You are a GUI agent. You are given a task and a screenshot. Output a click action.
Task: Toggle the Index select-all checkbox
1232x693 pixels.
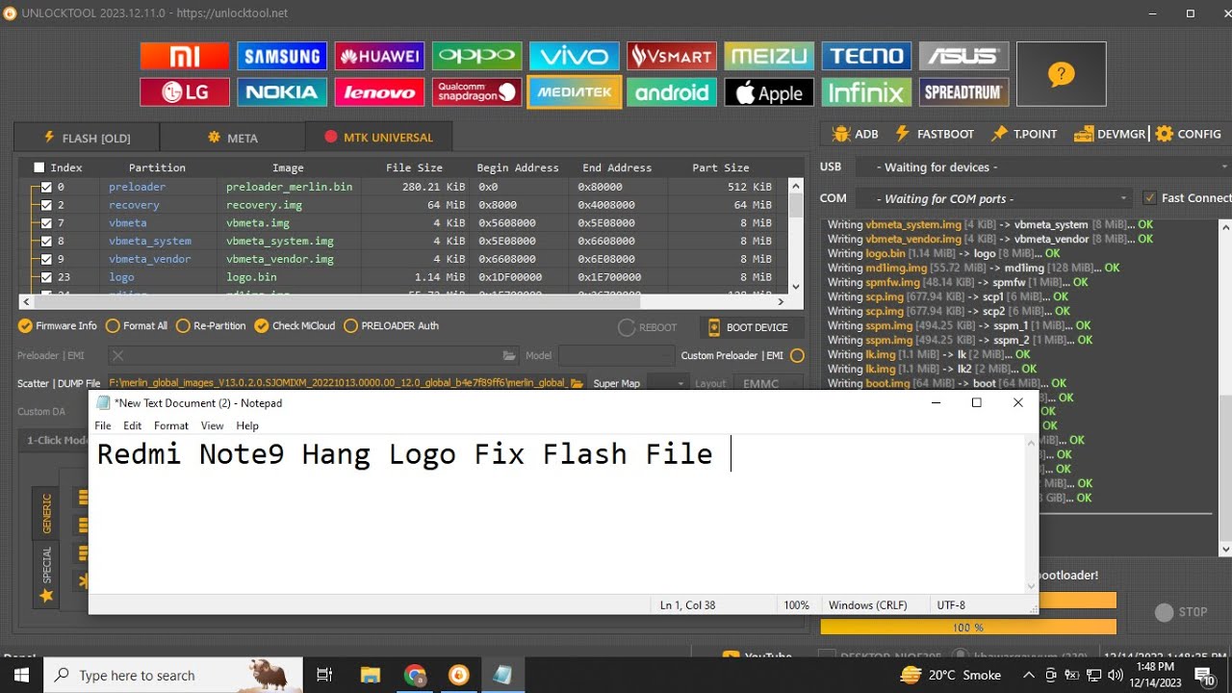point(39,167)
